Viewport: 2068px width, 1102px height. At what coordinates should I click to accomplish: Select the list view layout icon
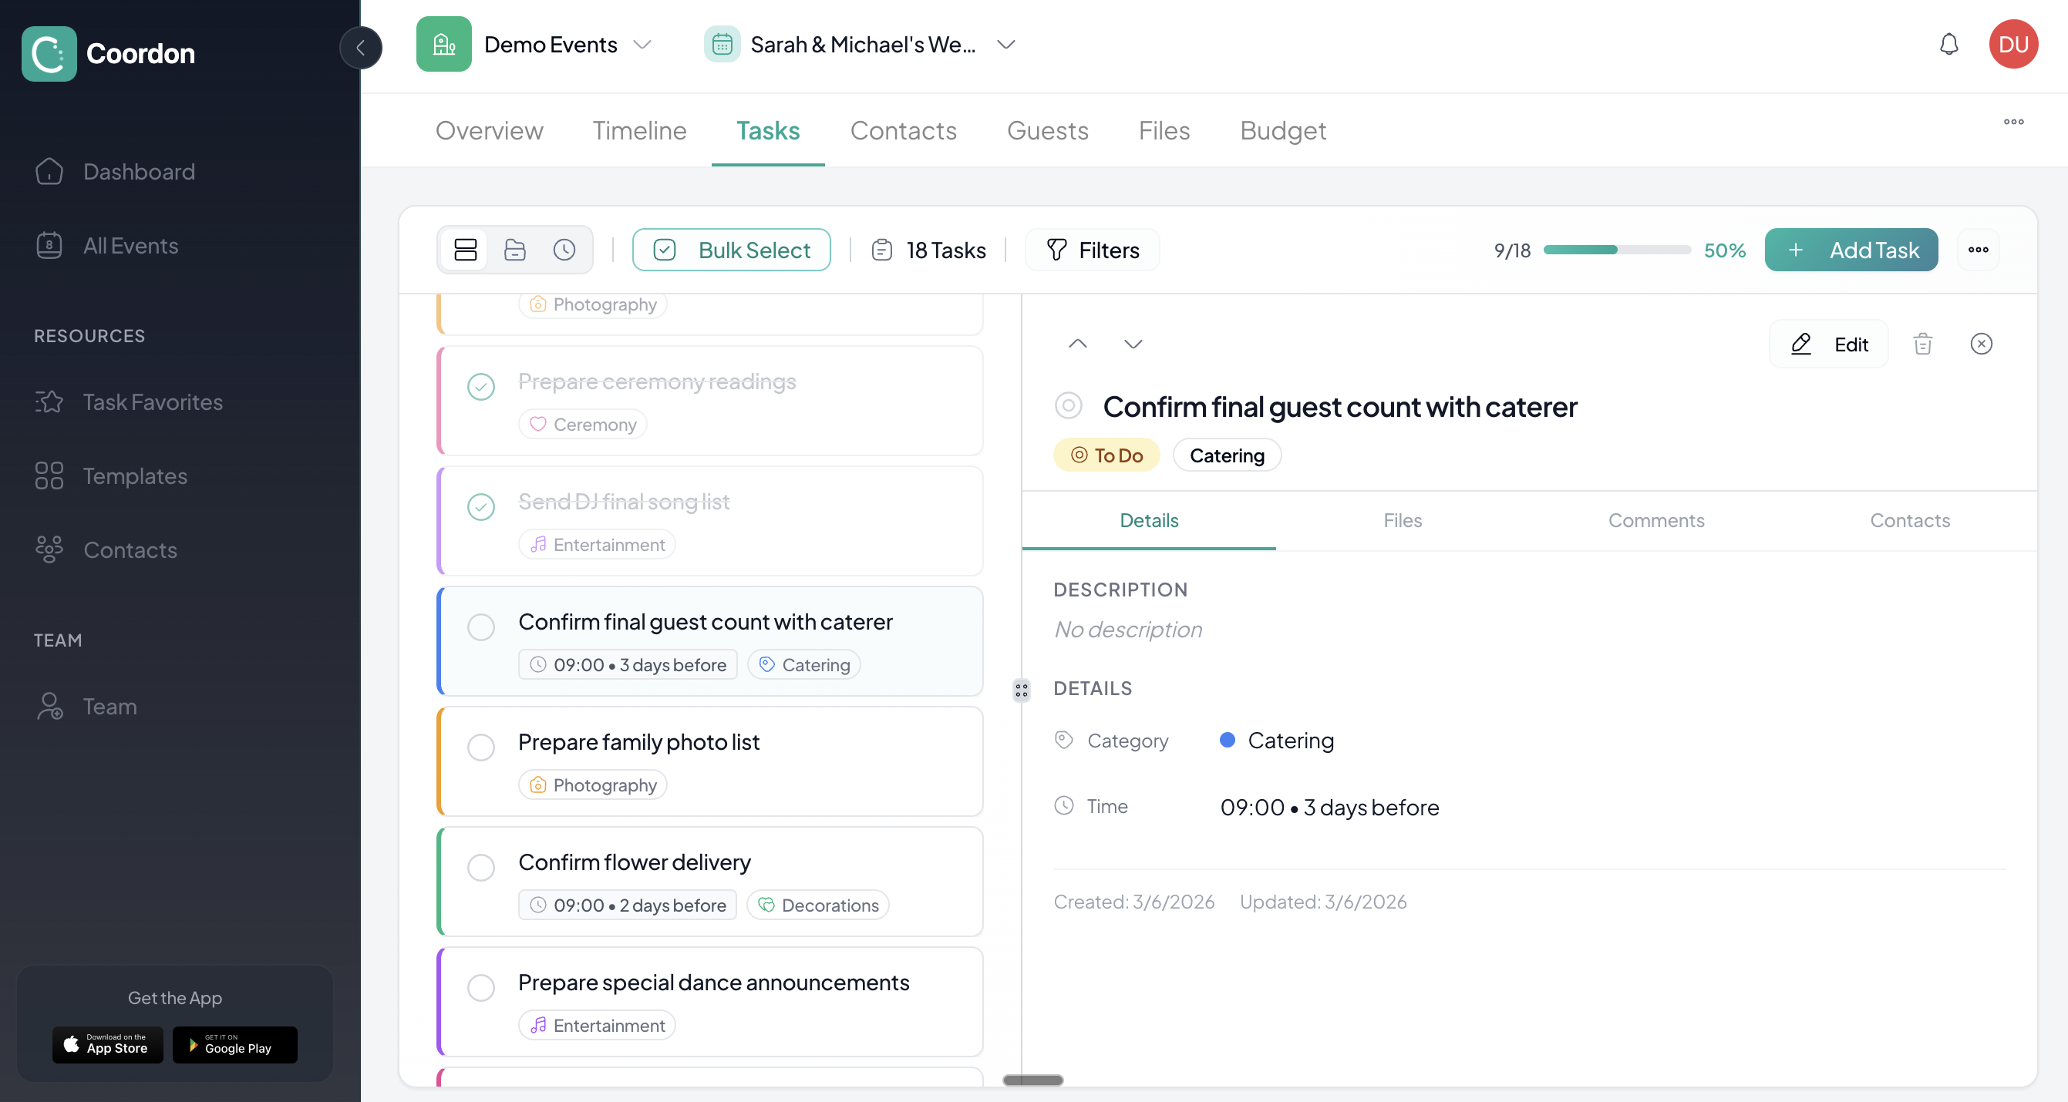pyautogui.click(x=466, y=250)
